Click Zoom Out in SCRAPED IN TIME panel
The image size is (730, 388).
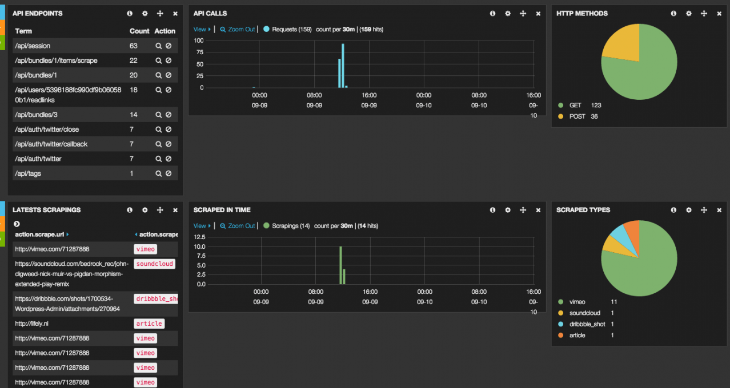(238, 226)
